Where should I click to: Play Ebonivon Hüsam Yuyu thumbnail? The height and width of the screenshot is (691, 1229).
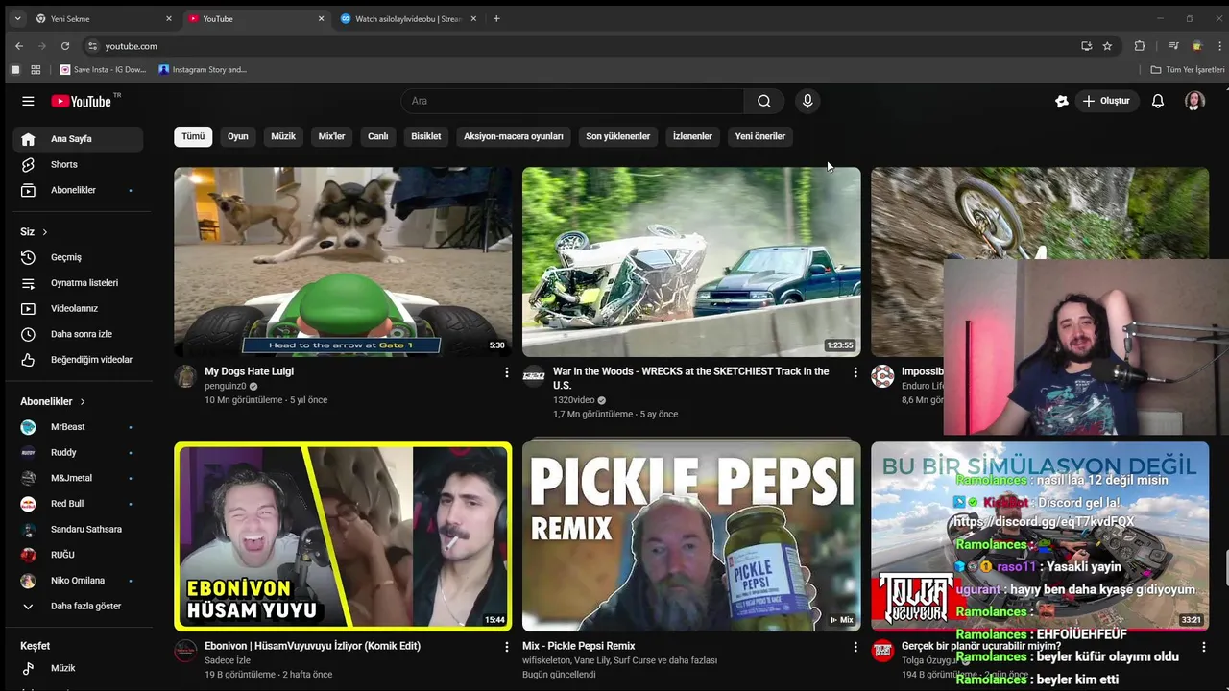pos(343,536)
